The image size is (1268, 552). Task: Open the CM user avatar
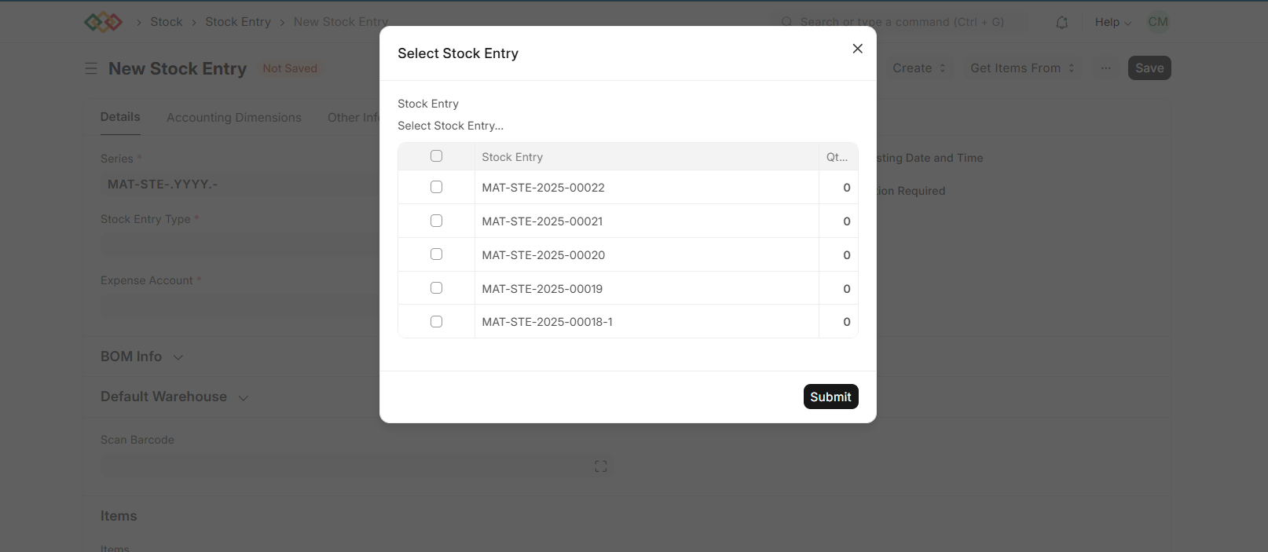[x=1158, y=22]
